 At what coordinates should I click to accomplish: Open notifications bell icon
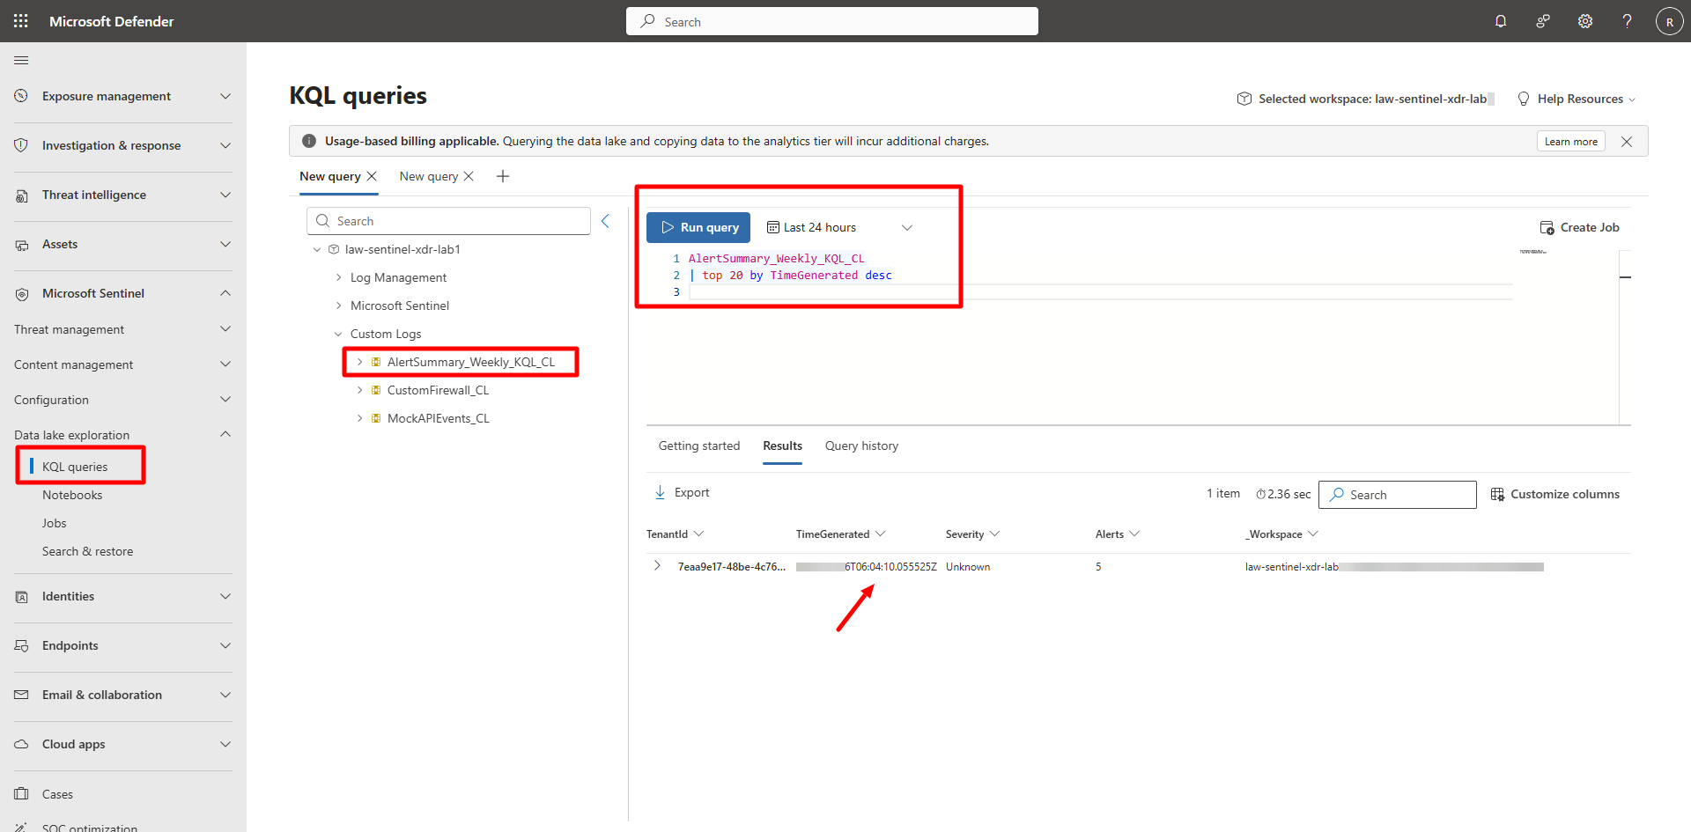(x=1501, y=21)
